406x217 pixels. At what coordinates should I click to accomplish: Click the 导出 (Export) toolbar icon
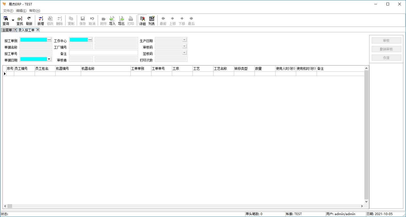(121, 20)
